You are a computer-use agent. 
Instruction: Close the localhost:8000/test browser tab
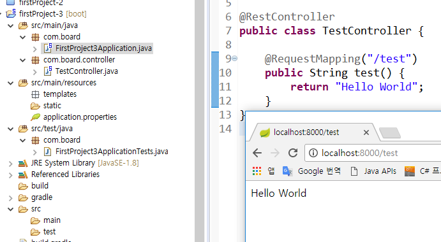[x=366, y=132]
